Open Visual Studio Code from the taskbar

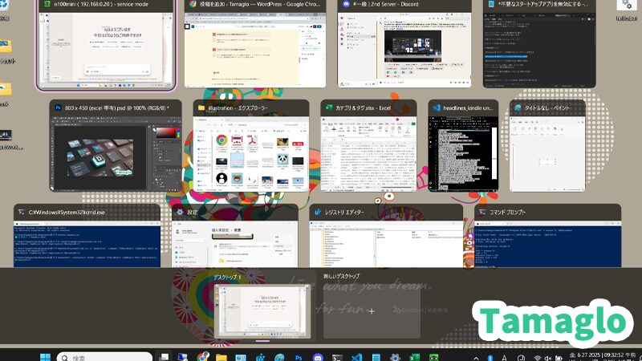[356, 357]
